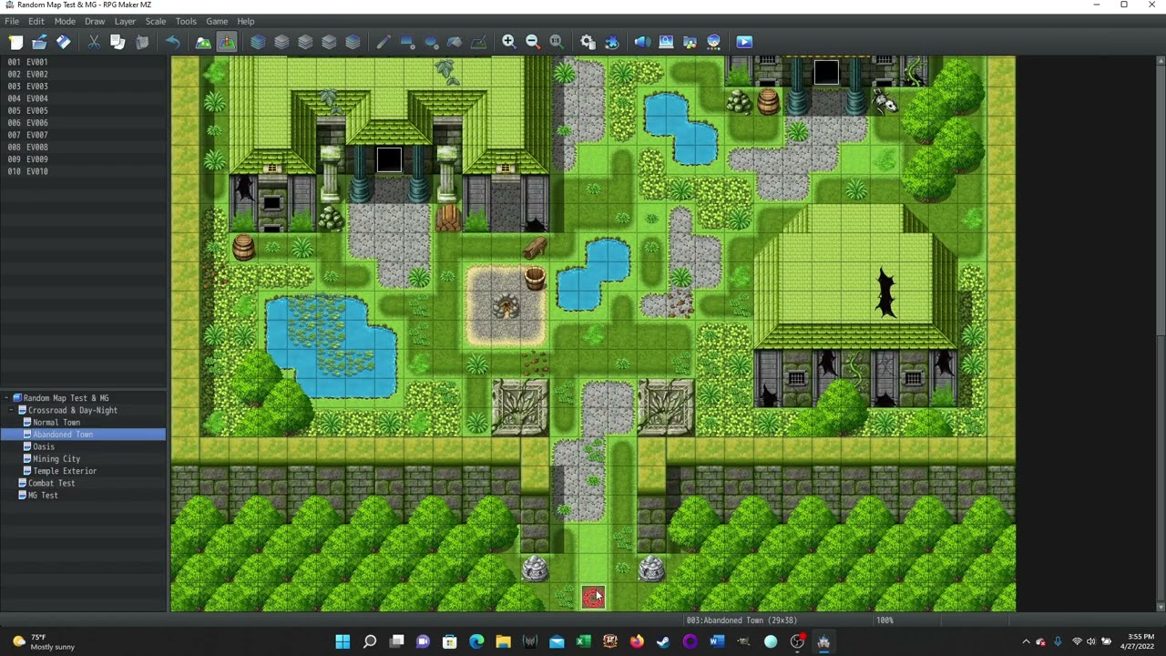
Task: Open the Scale menu
Action: pos(156,21)
